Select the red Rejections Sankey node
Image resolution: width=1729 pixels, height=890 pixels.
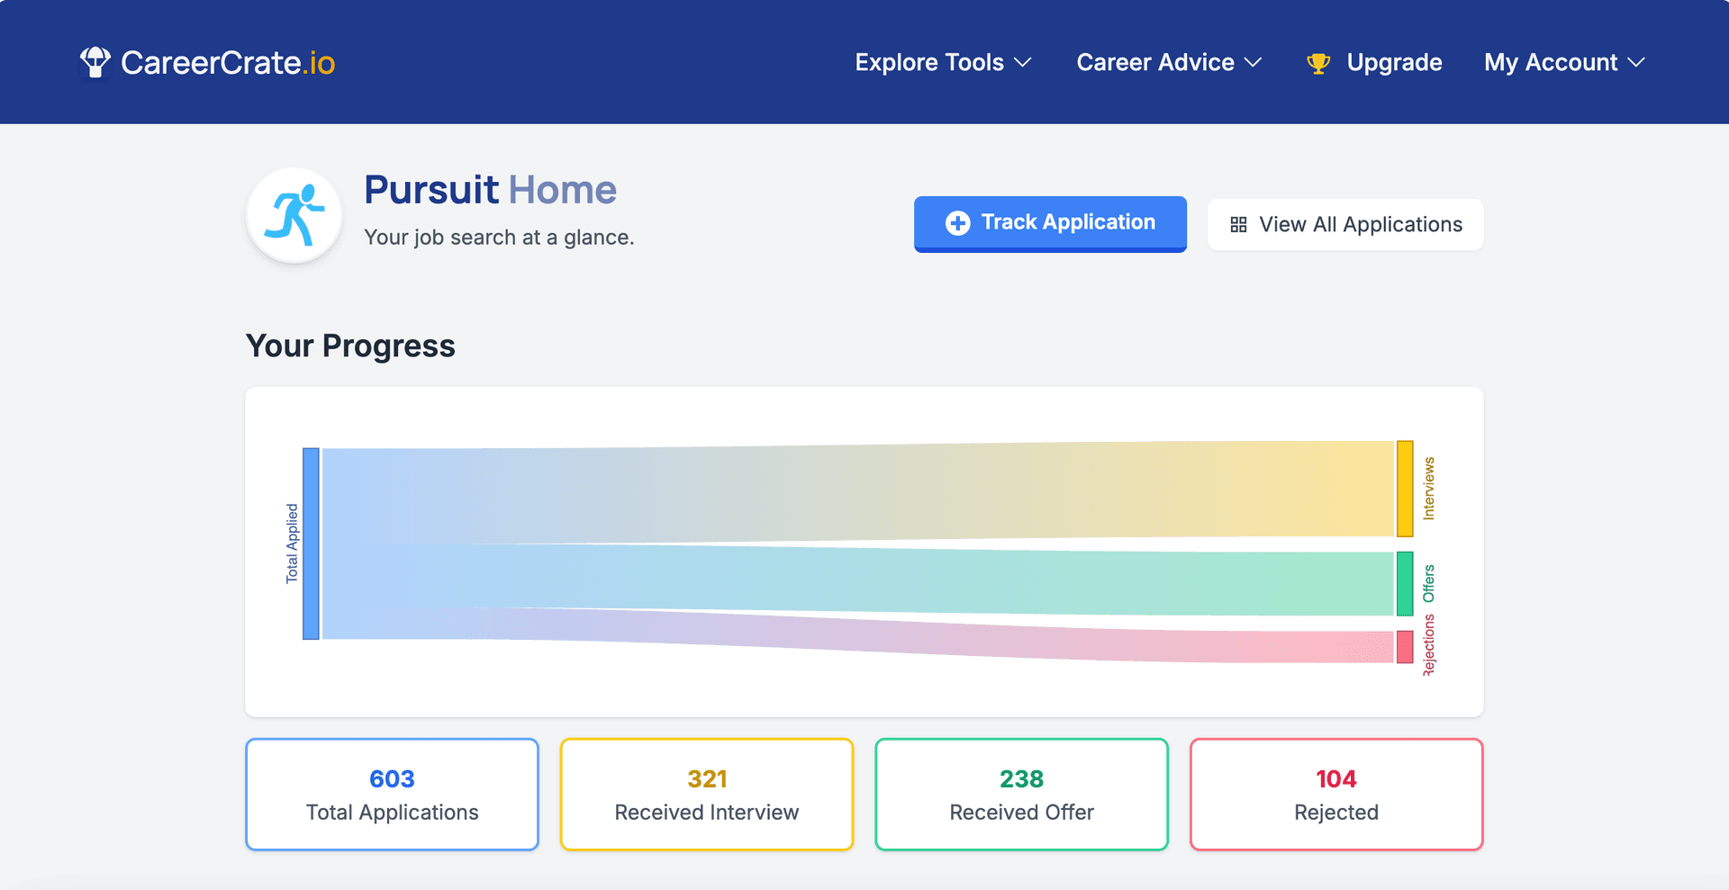[1405, 647]
